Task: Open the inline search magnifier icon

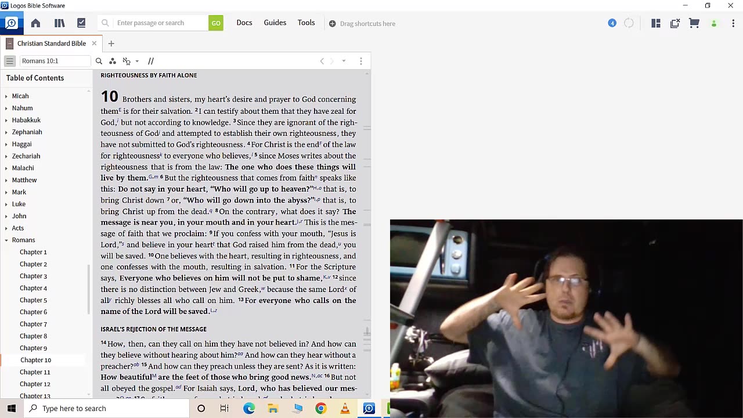Action: 99,61
